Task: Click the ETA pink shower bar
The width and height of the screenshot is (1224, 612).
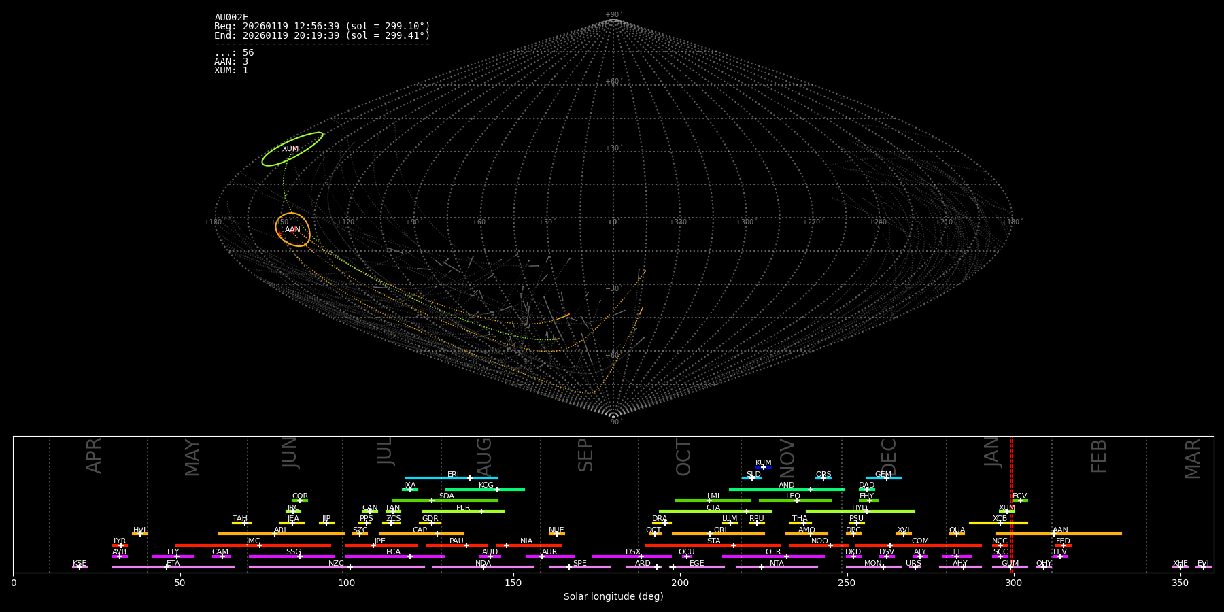Action: point(173,567)
